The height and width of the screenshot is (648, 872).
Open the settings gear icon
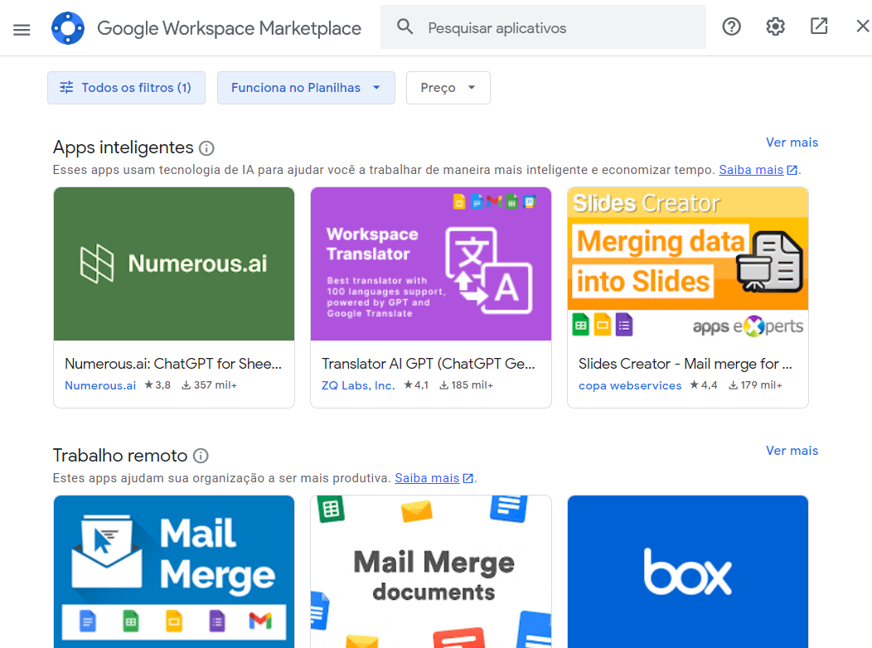click(x=775, y=27)
